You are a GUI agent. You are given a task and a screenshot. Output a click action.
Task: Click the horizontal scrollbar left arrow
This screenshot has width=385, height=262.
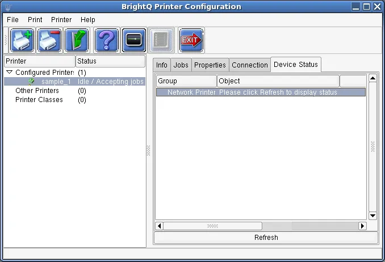point(160,226)
